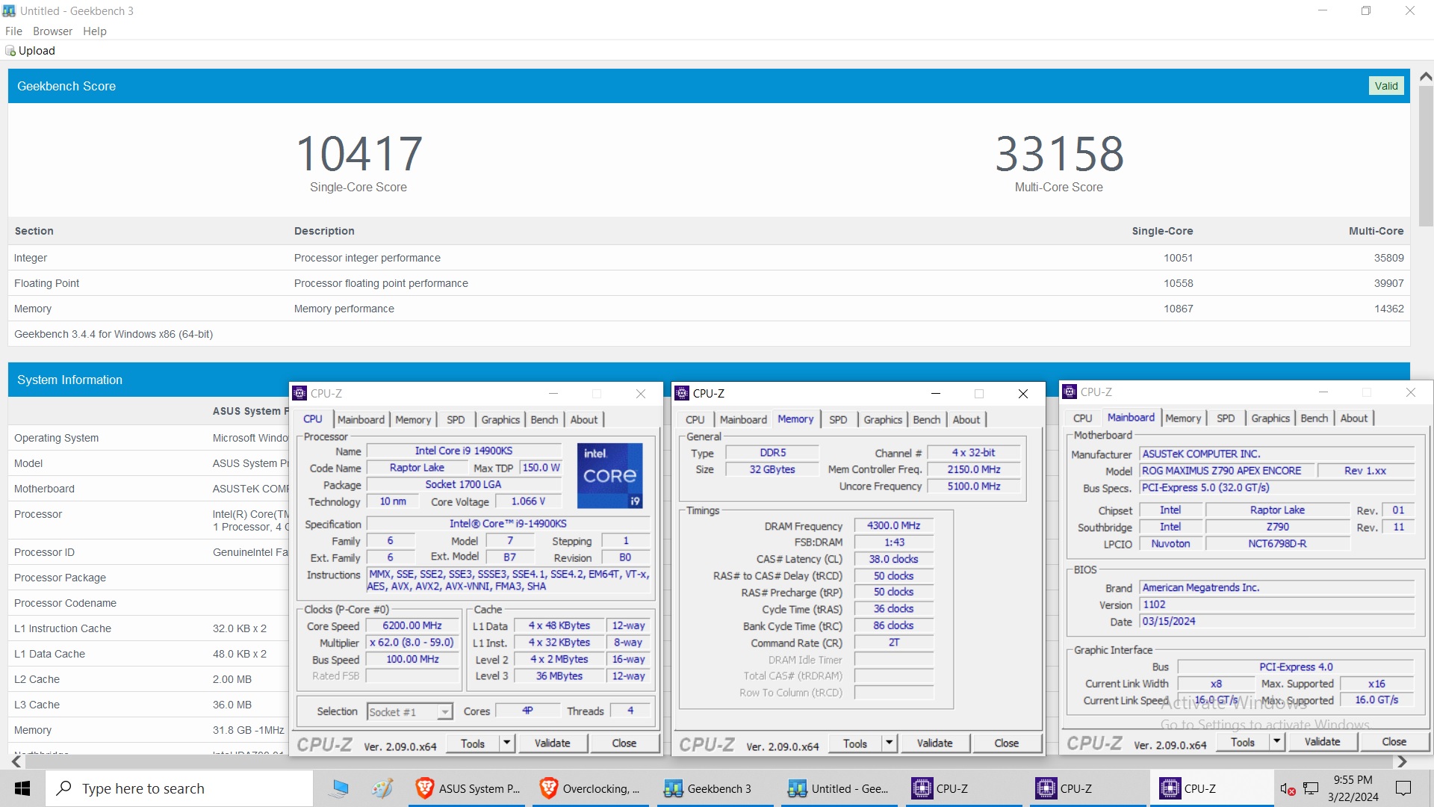Click Close button in right CPU-Z window
Viewport: 1434px width, 807px height.
(x=1394, y=741)
